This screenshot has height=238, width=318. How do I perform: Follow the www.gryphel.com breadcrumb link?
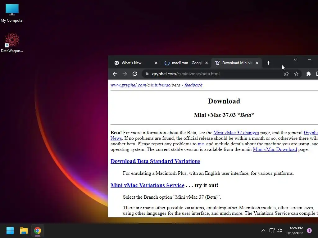point(128,85)
